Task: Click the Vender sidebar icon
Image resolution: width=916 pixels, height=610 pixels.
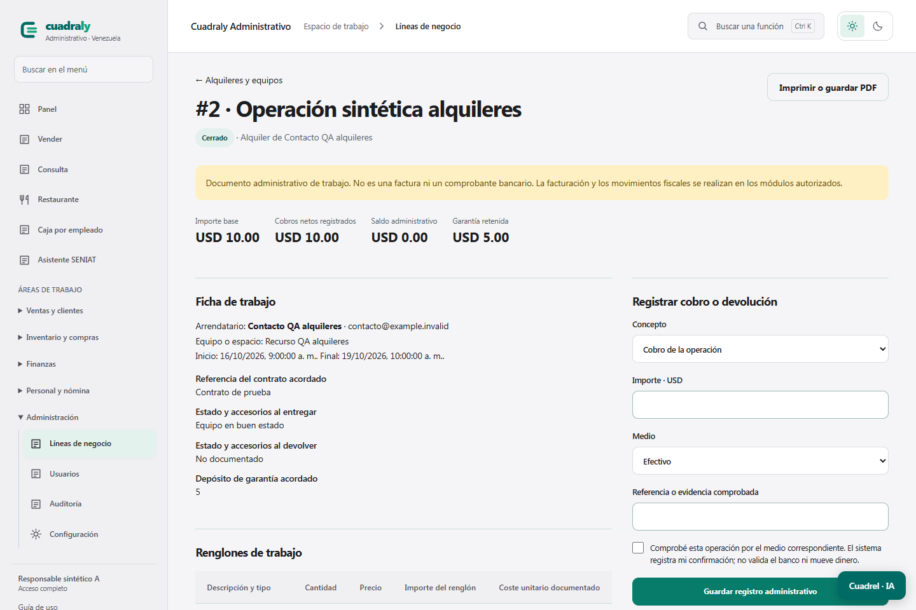Action: pyautogui.click(x=24, y=139)
